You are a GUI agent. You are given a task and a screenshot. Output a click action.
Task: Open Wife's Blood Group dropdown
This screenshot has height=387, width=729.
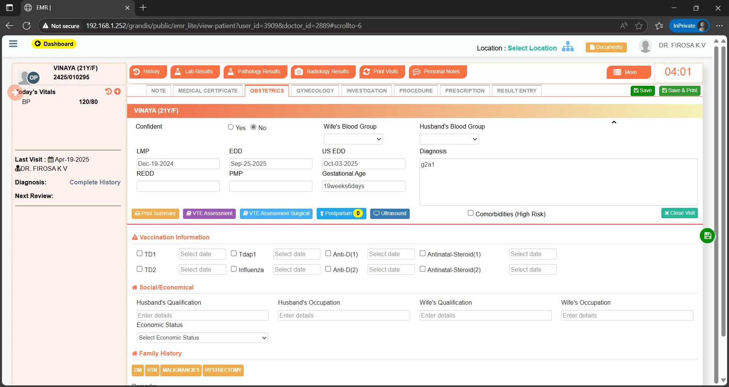(353, 139)
